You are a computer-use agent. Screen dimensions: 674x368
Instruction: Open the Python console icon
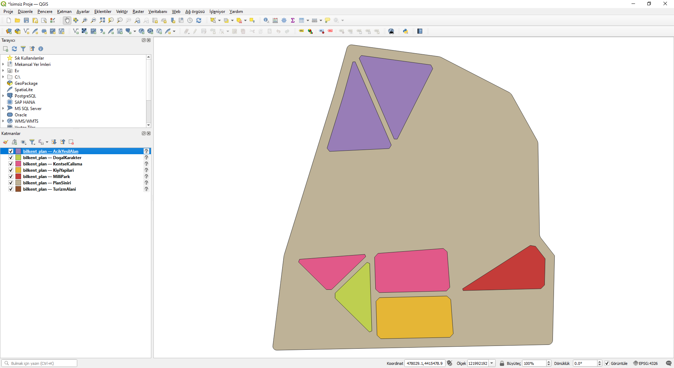[x=405, y=31]
